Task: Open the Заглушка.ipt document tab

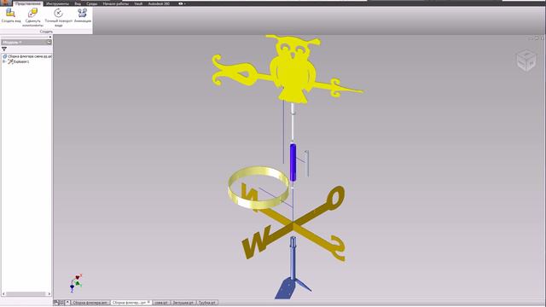Action: click(x=183, y=303)
